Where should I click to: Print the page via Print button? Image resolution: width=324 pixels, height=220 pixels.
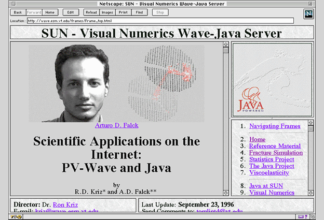[x=124, y=12]
